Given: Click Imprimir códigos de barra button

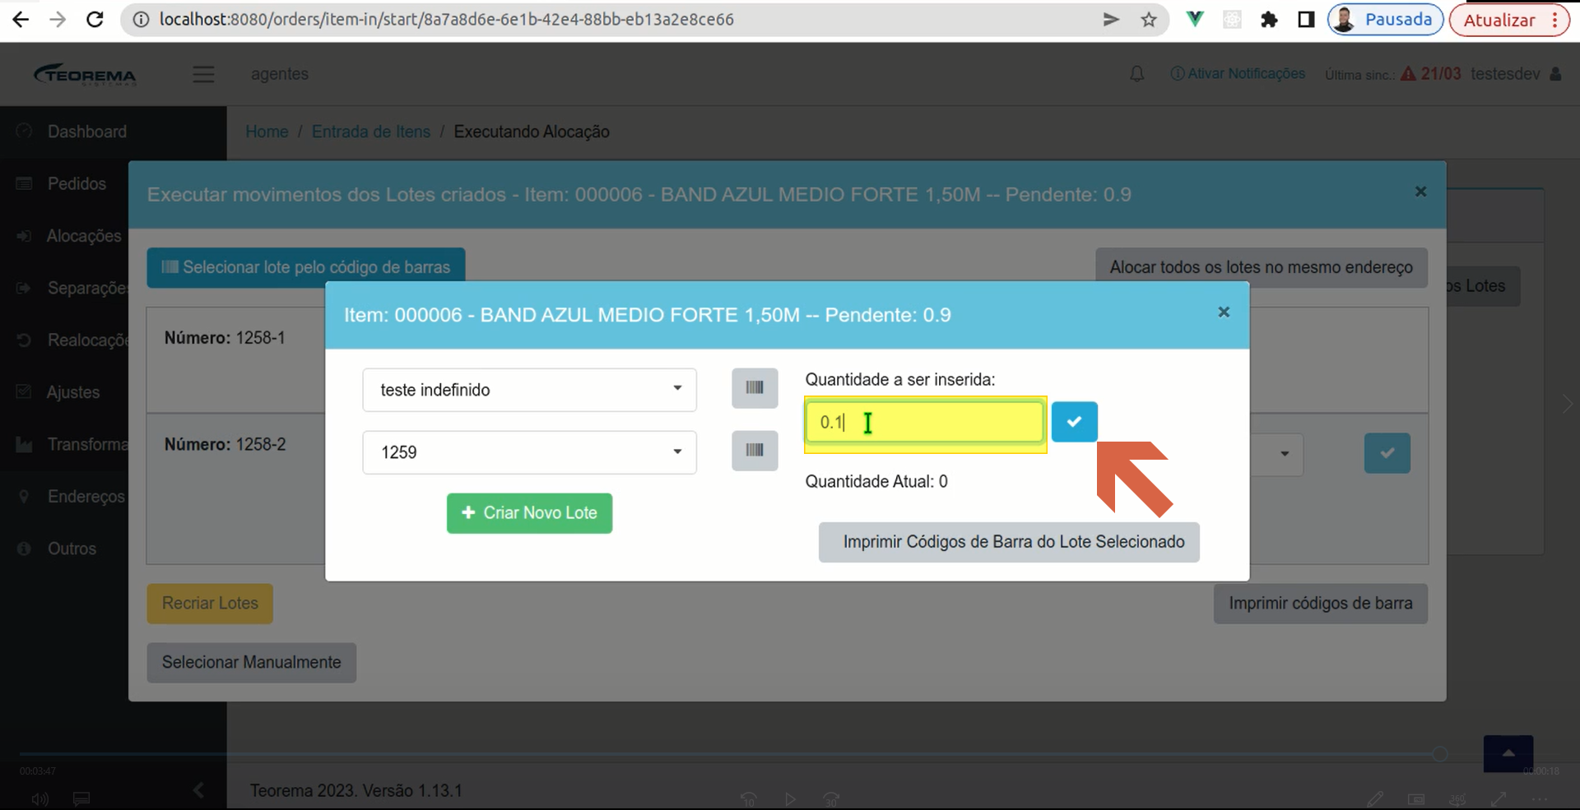Looking at the screenshot, I should point(1320,604).
